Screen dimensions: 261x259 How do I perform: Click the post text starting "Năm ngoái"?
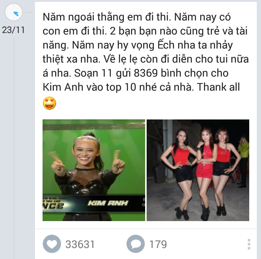point(146,52)
